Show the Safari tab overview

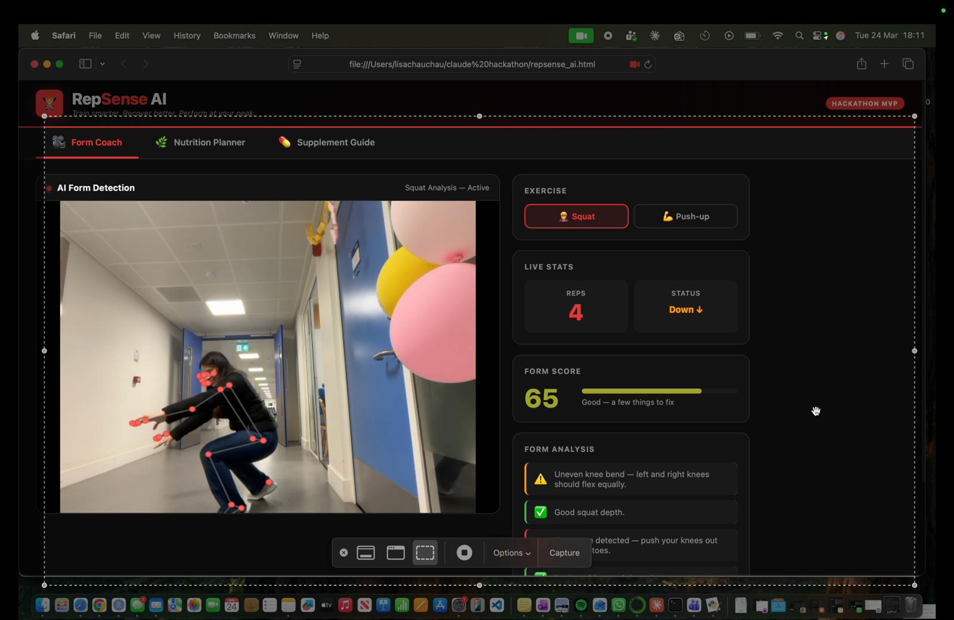point(908,64)
